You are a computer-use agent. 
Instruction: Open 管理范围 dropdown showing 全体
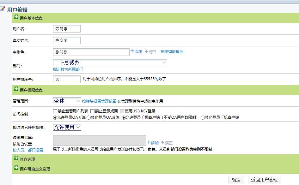coord(67,101)
